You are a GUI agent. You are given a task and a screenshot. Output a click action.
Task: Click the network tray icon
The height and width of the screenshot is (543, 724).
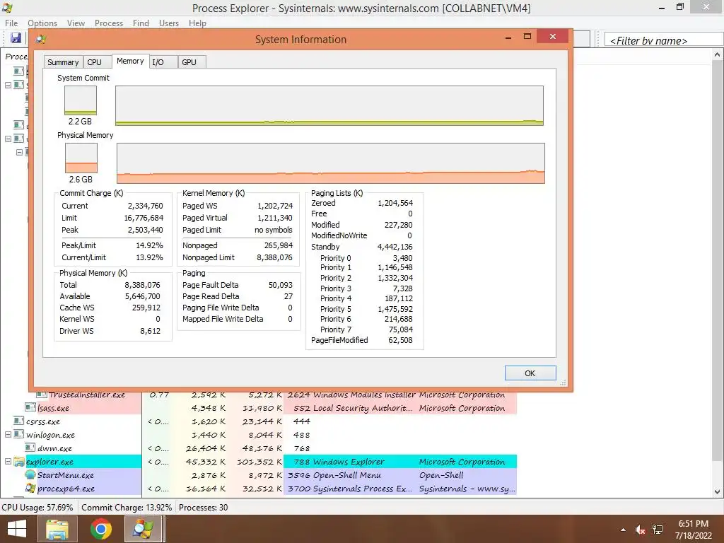point(658,530)
